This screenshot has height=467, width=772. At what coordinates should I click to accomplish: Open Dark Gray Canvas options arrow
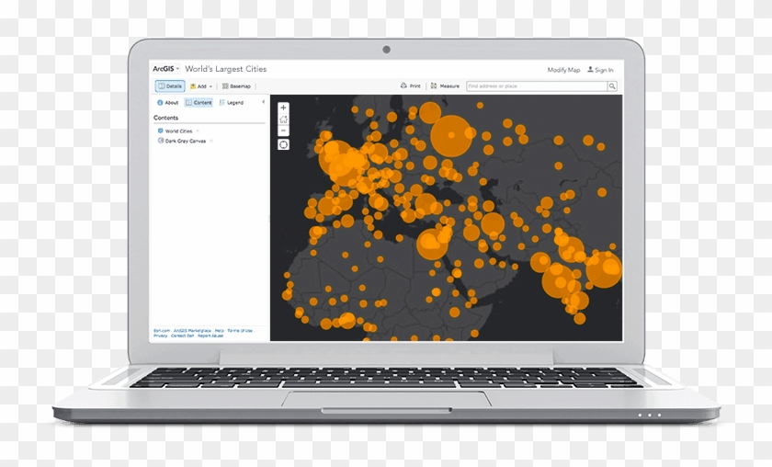click(210, 141)
